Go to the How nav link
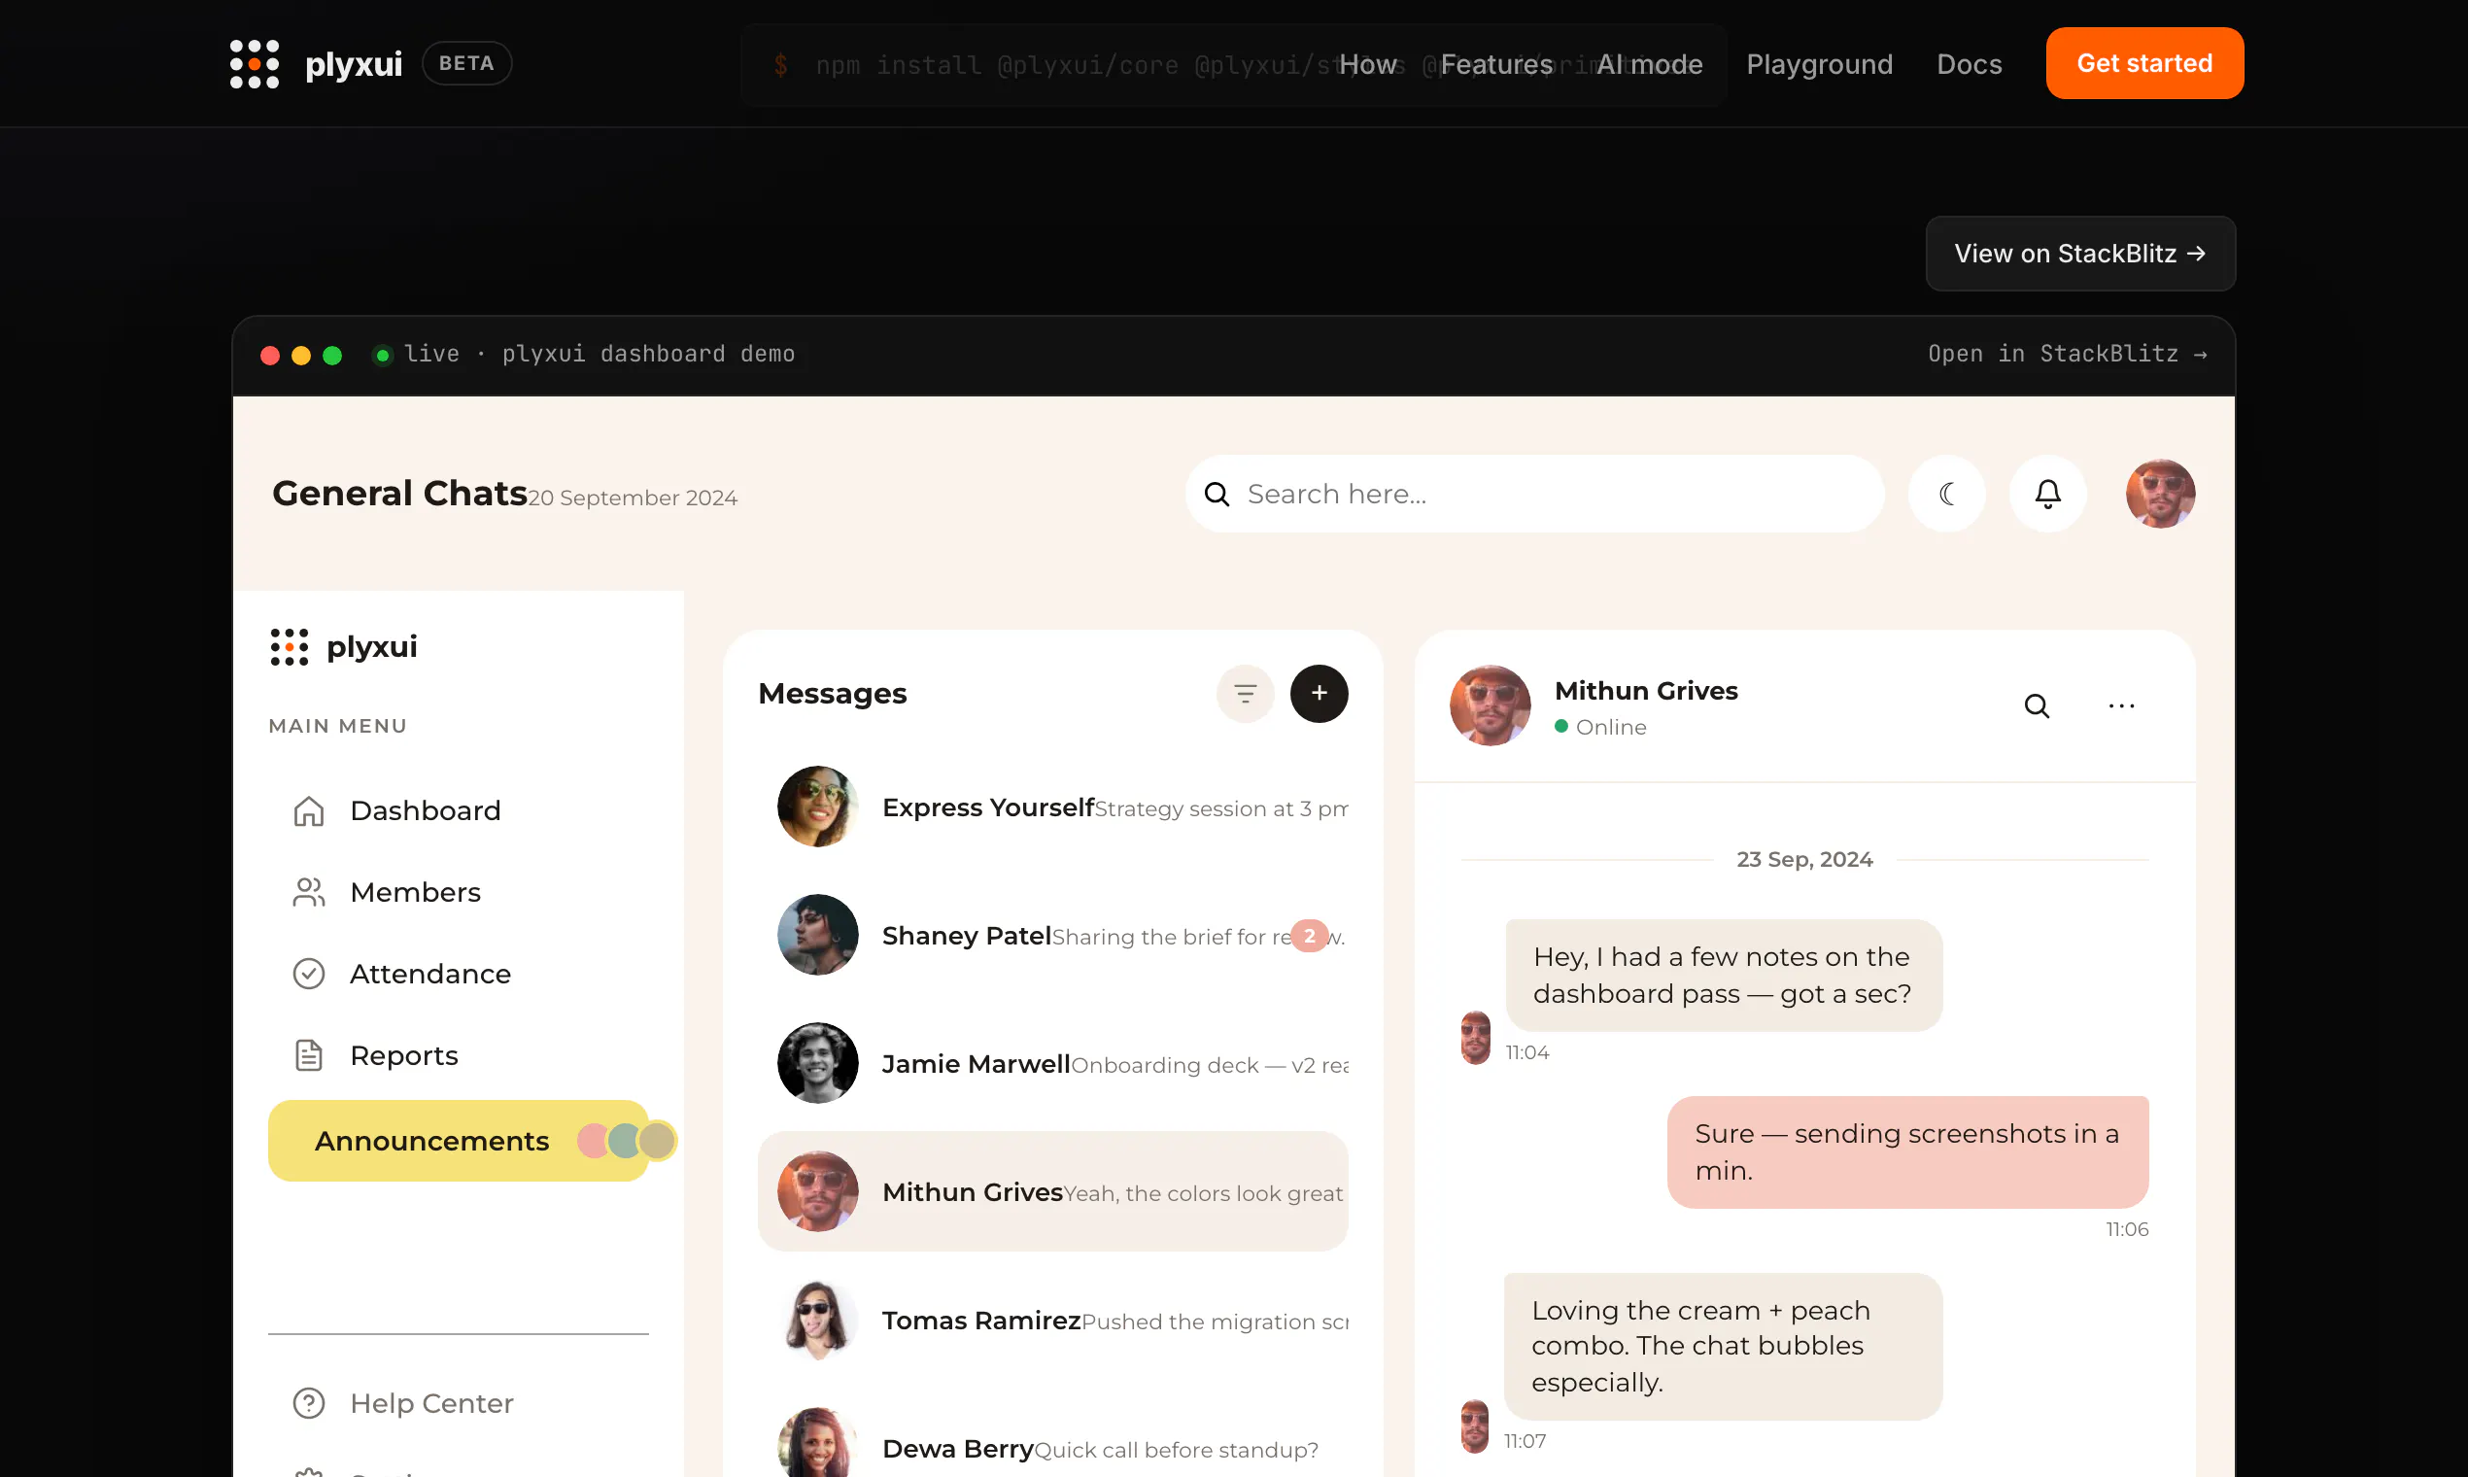Image resolution: width=2468 pixels, height=1477 pixels. coord(1367,65)
